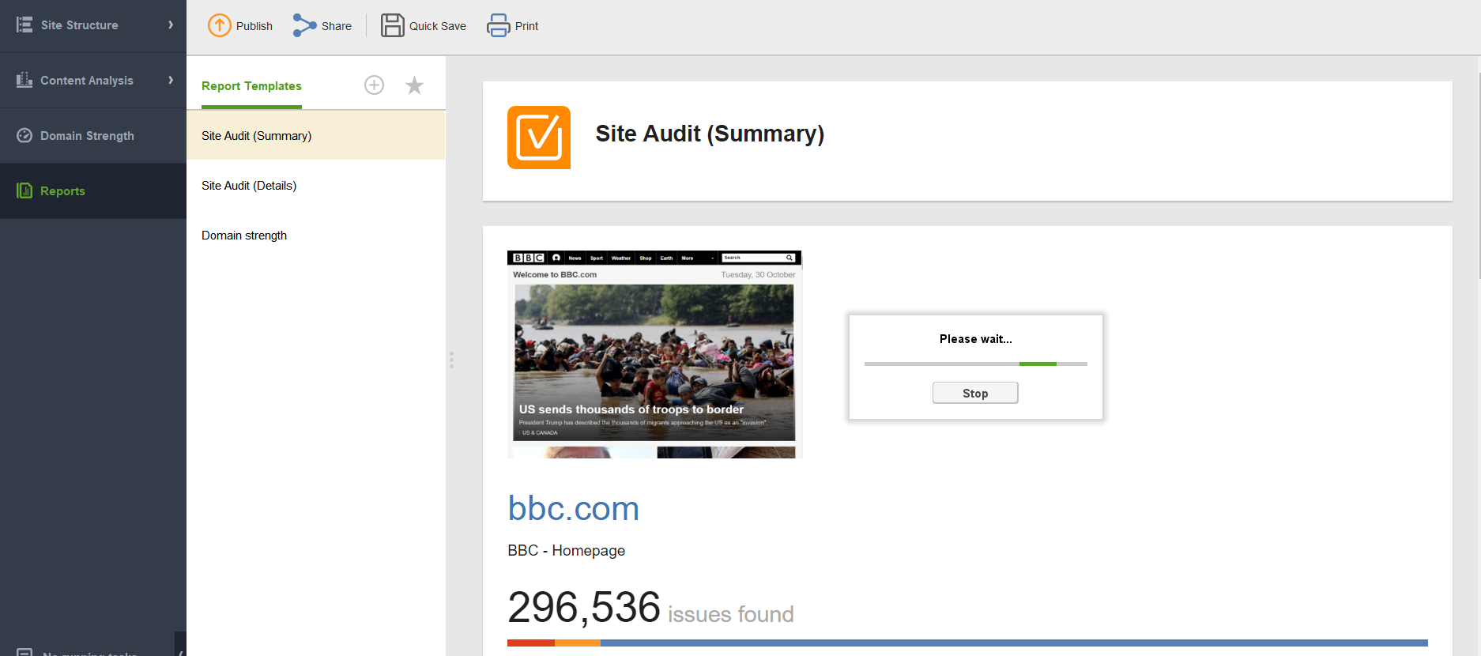Click the Please wait progress bar
Screen dimensions: 1481x656
975,364
